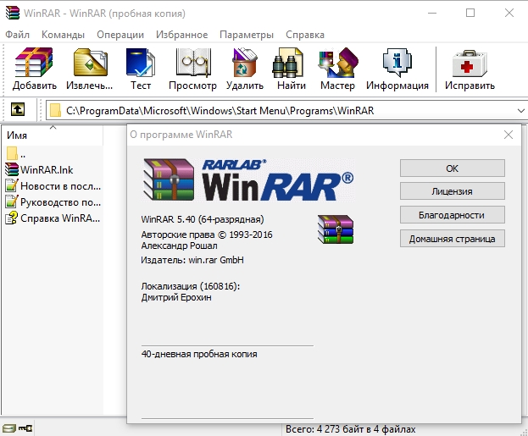Click the key password icon in status bar

point(25,428)
